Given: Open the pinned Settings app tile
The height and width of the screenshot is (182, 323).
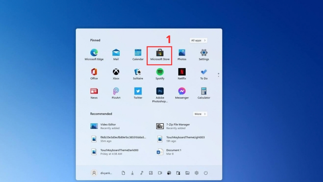Looking at the screenshot, I should (204, 55).
